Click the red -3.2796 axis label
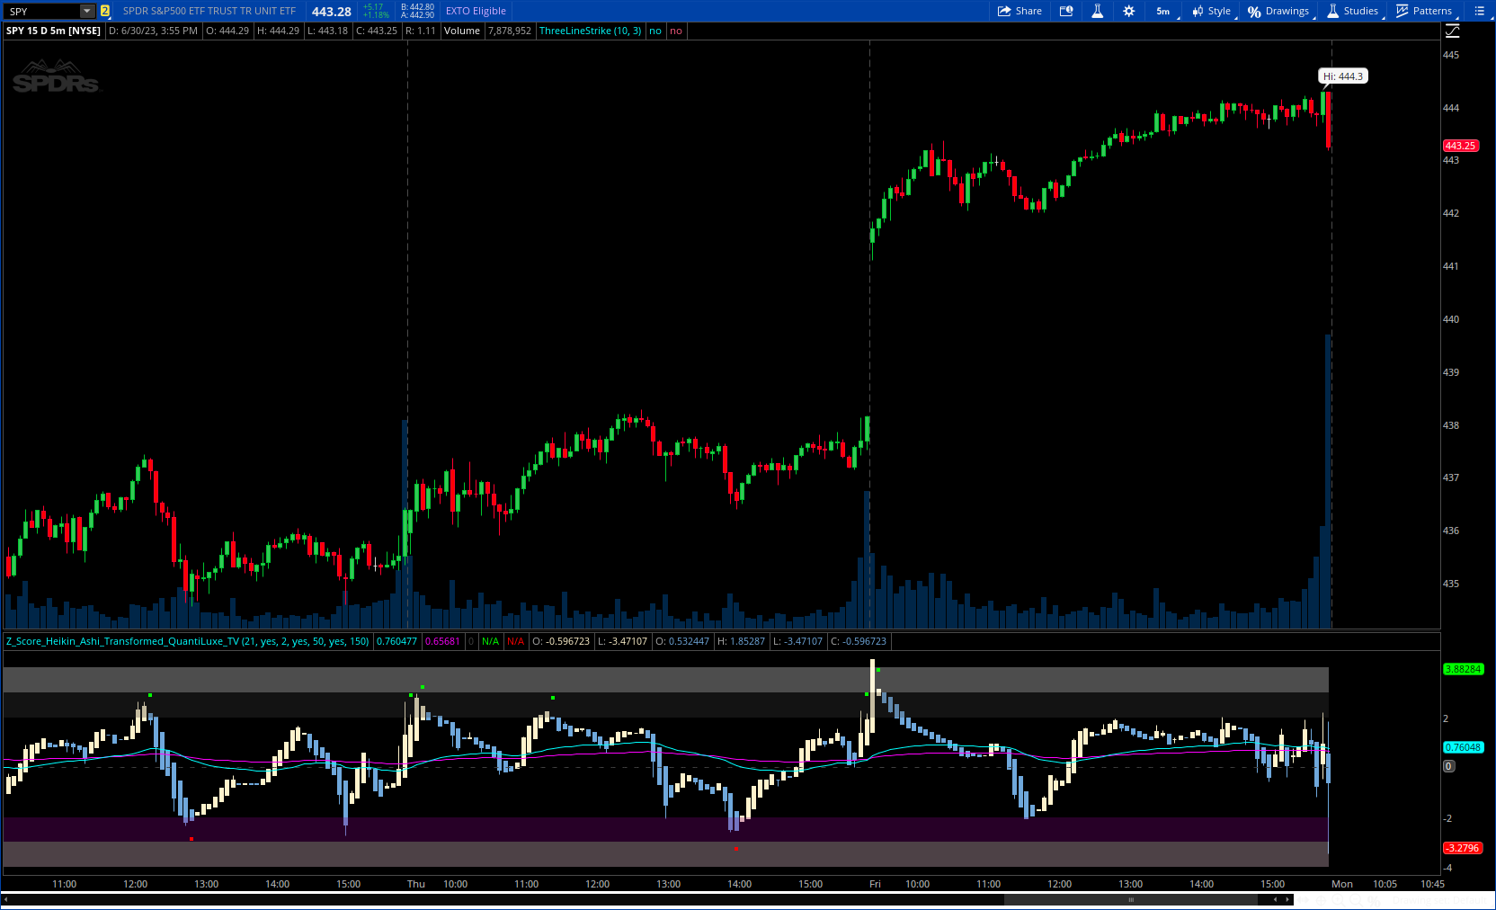1496x910 pixels. point(1462,848)
